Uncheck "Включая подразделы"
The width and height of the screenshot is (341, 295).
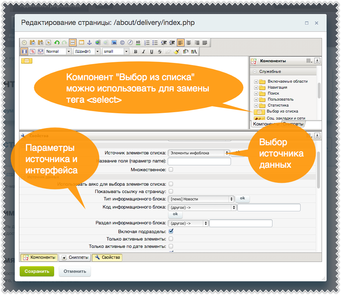[171, 231]
